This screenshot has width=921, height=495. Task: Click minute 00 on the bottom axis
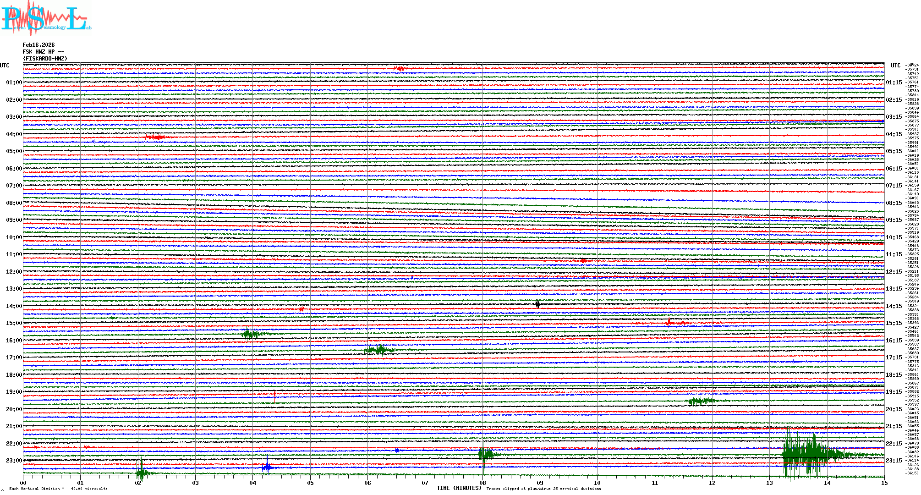[x=23, y=483]
